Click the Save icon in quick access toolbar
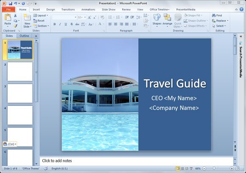The height and width of the screenshot is (173, 246). coord(10,3)
